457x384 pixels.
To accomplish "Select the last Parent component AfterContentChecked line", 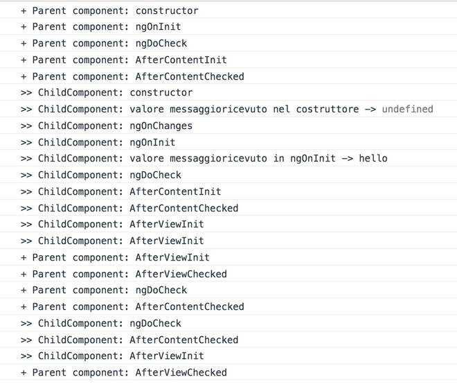I will 132,307.
